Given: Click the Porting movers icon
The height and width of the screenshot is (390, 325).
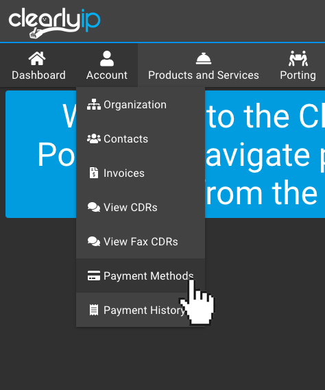Looking at the screenshot, I should coord(298,58).
